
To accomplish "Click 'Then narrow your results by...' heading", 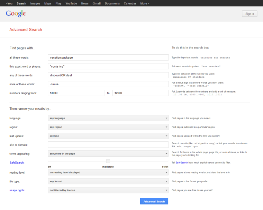I will [x=30, y=109].
